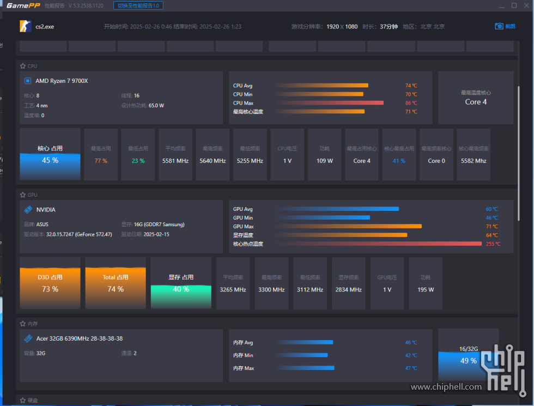The width and height of the screenshot is (534, 406).
Task: Toggle the star beside 内存 section
Action: (23, 324)
